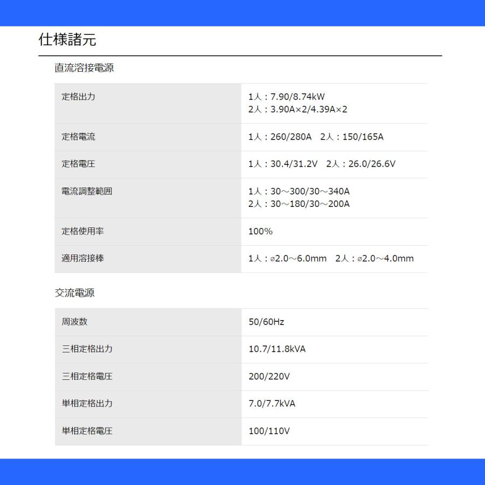Screen dimensions: 485x485
Task: Select the 定格電流 row label
Action: 78,136
